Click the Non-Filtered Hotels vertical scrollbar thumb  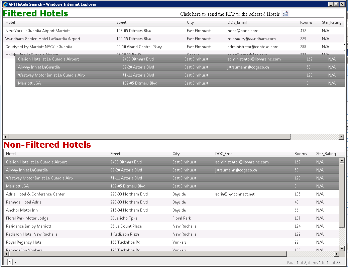click(x=342, y=195)
